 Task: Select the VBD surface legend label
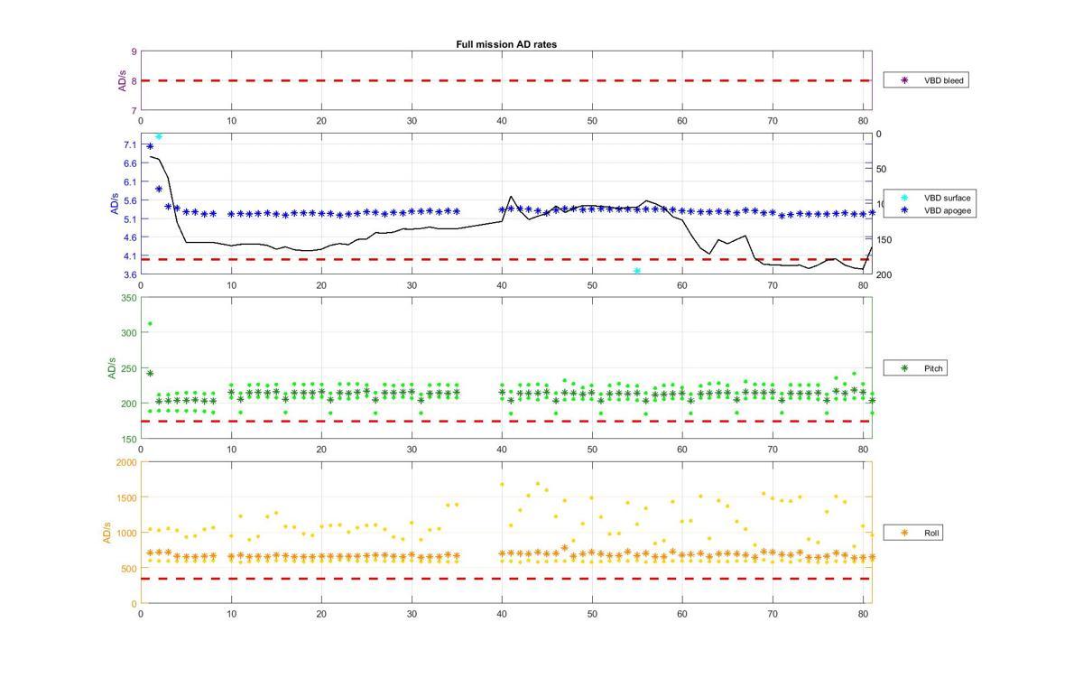[948, 197]
